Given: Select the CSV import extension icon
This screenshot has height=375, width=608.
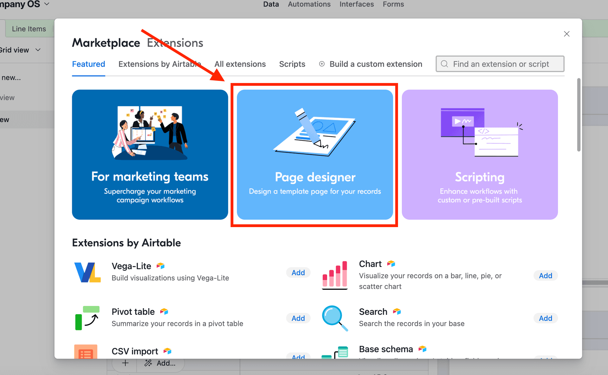Looking at the screenshot, I should coord(85,354).
